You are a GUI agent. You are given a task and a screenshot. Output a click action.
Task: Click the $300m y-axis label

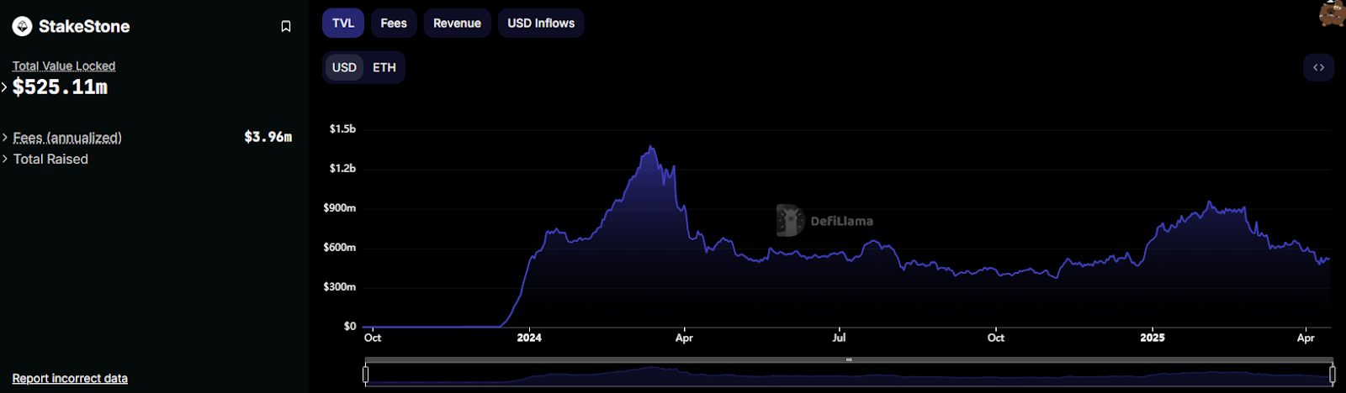pyautogui.click(x=340, y=286)
